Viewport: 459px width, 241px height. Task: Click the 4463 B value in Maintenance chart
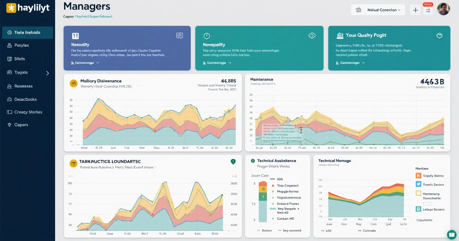click(432, 81)
